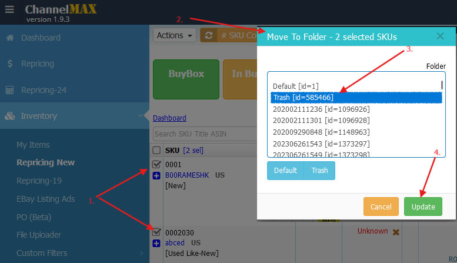457x263 pixels.
Task: Click the blue plus icon under SKU 0002030
Action: coord(156,243)
